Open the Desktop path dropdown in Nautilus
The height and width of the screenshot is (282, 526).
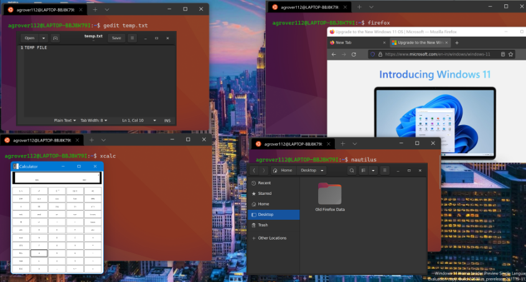312,171
